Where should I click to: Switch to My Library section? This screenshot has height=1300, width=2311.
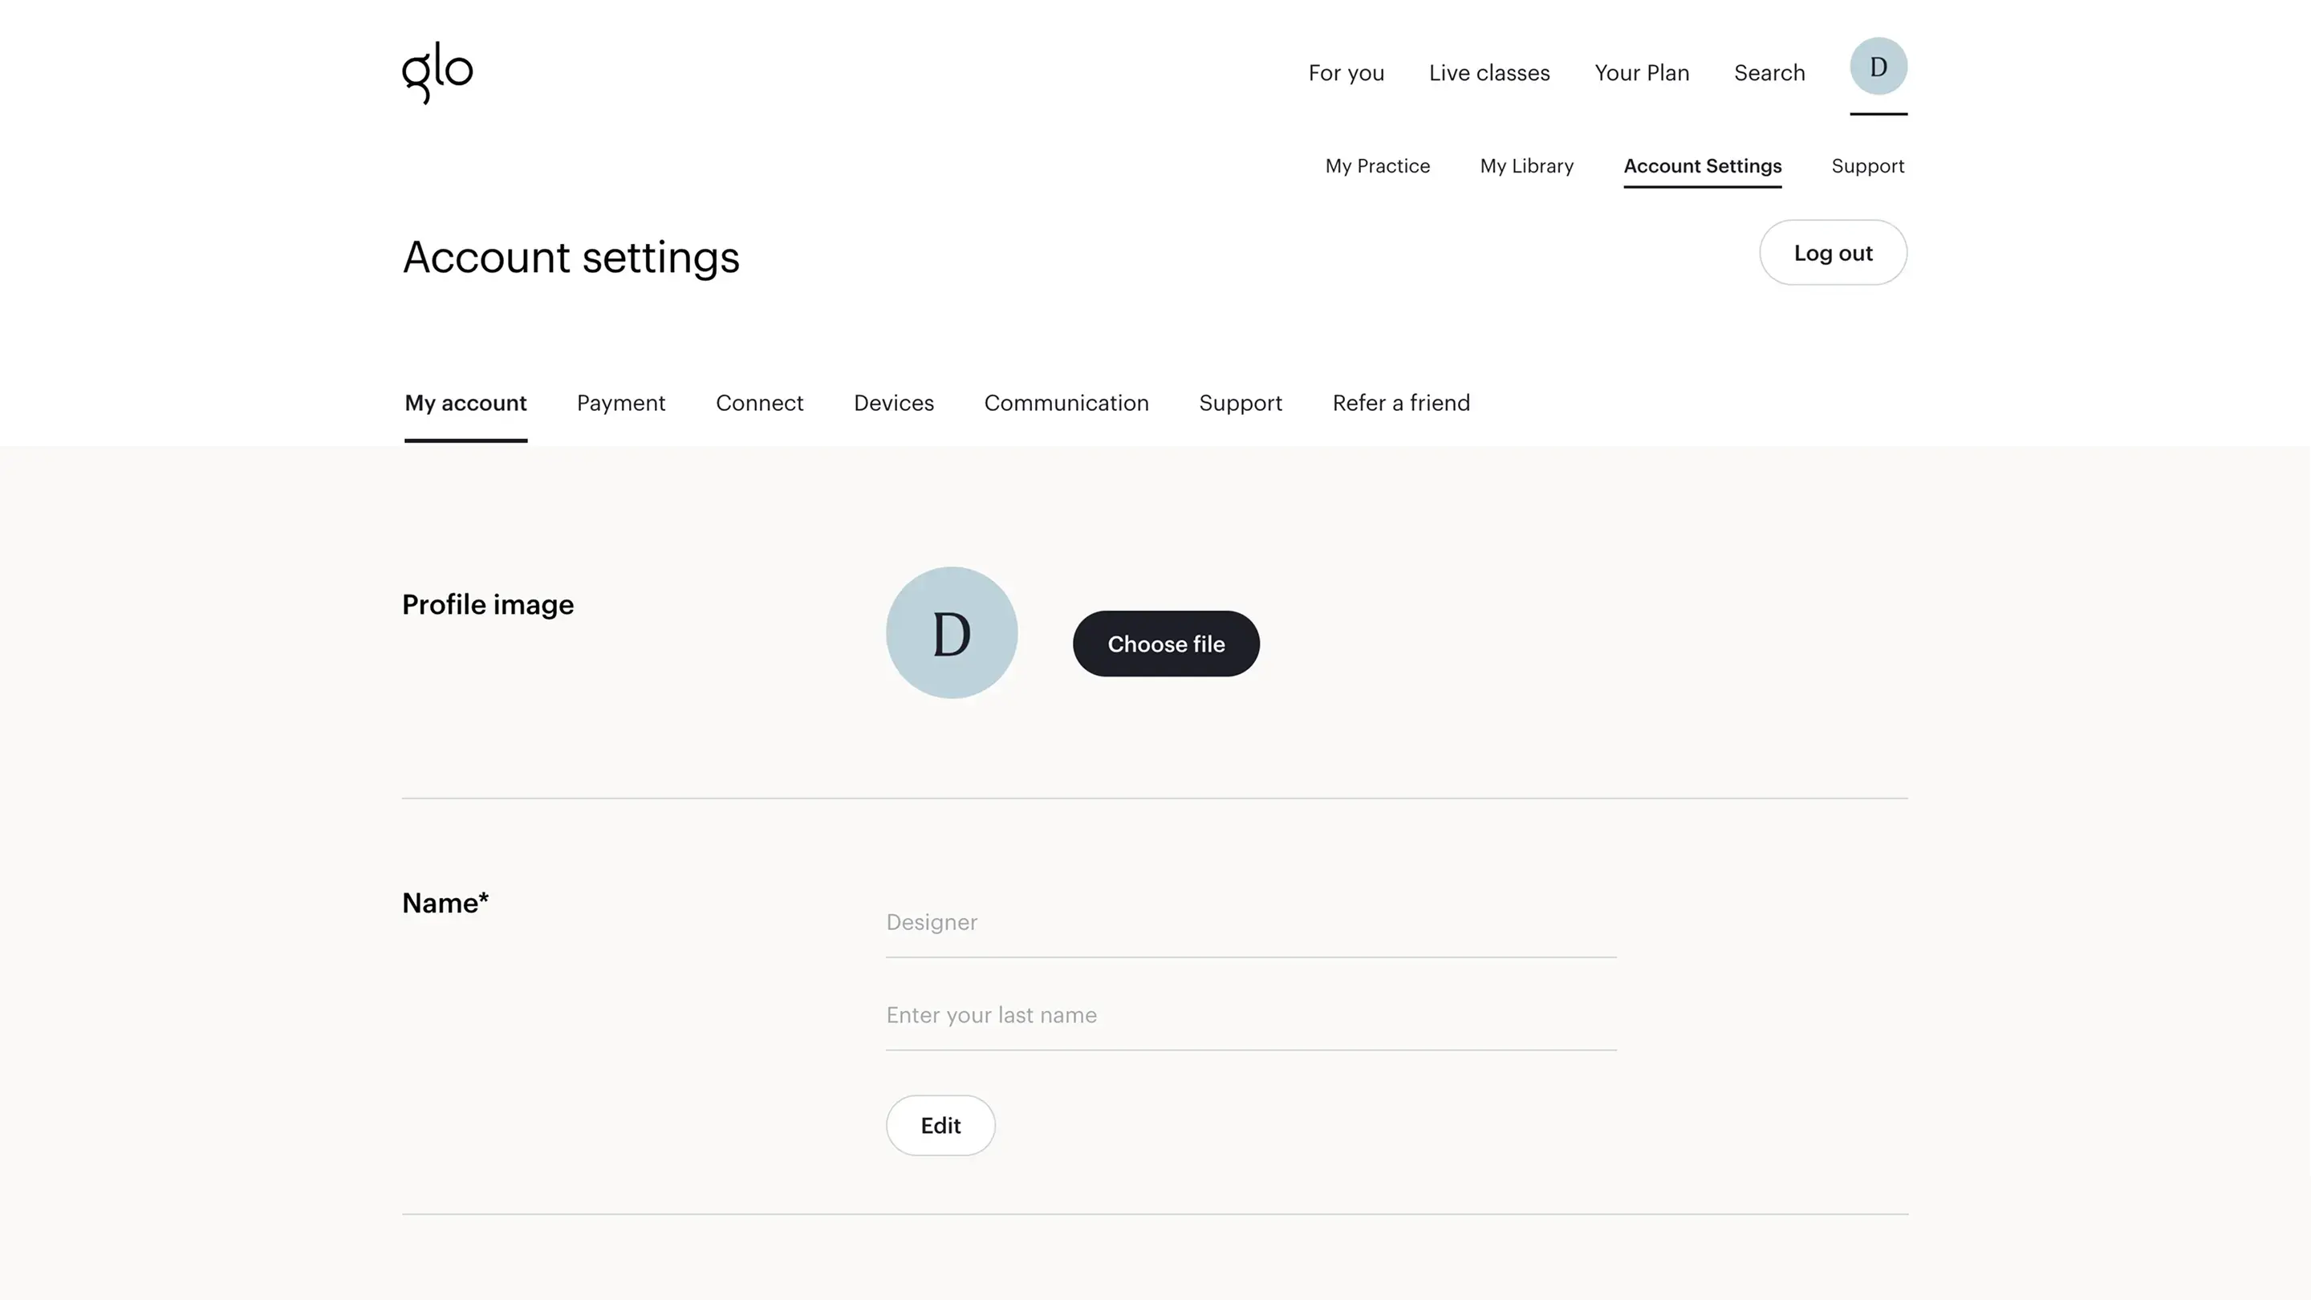click(x=1526, y=166)
